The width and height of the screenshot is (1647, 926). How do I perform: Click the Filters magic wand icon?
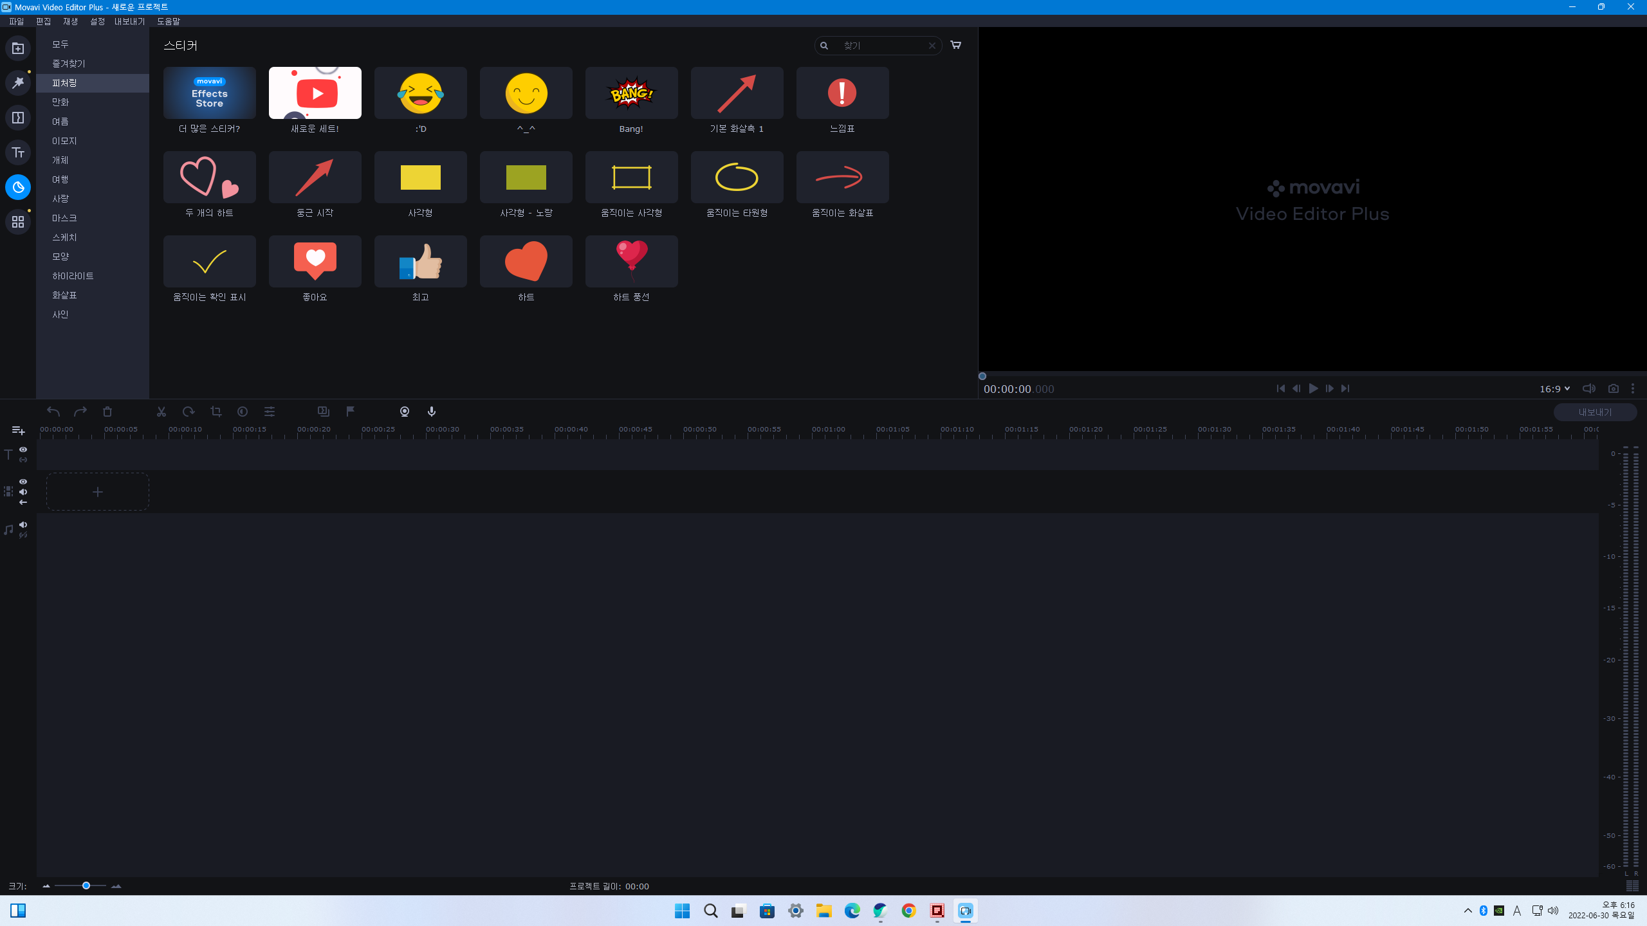(x=18, y=83)
